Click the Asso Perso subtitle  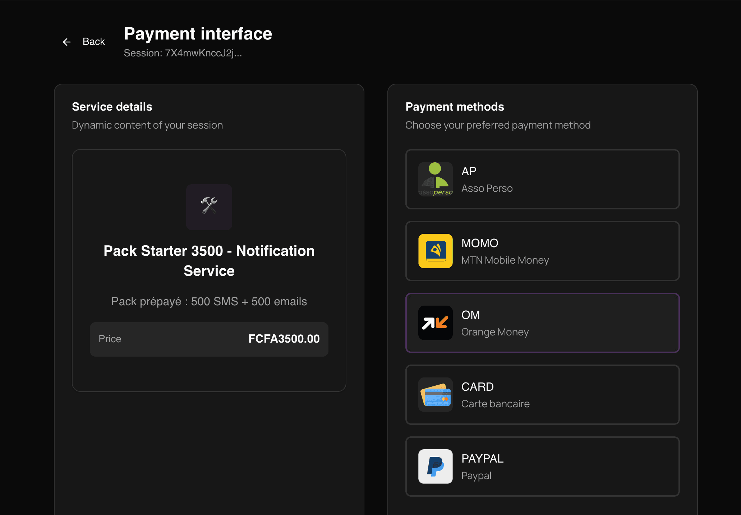click(x=487, y=188)
